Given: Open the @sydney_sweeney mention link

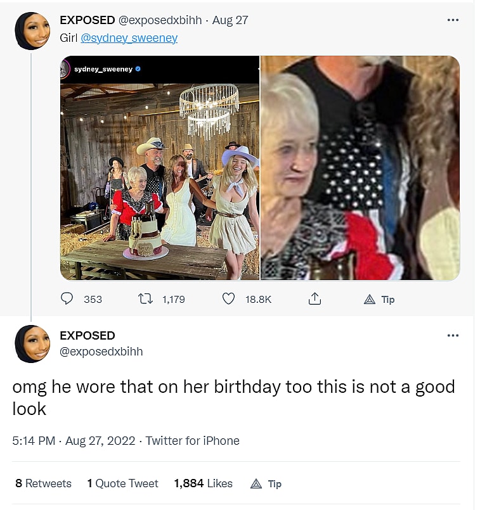Looking at the screenshot, I should coord(129,38).
